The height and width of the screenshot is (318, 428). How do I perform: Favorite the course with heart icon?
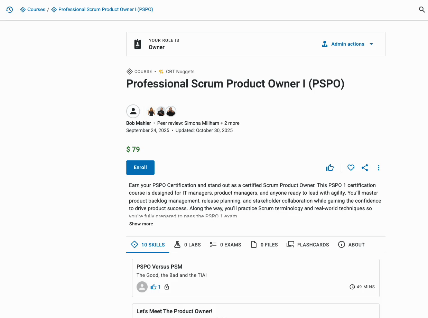pyautogui.click(x=351, y=168)
